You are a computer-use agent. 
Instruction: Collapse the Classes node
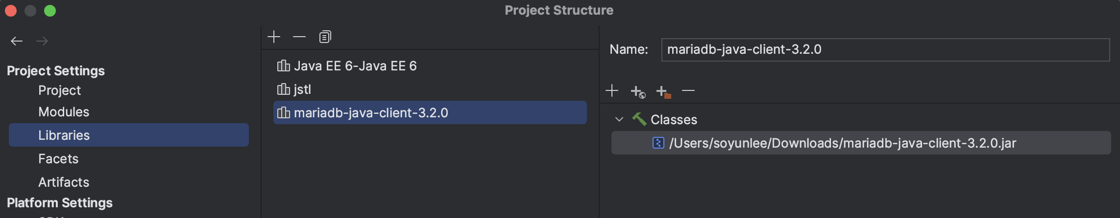[619, 119]
